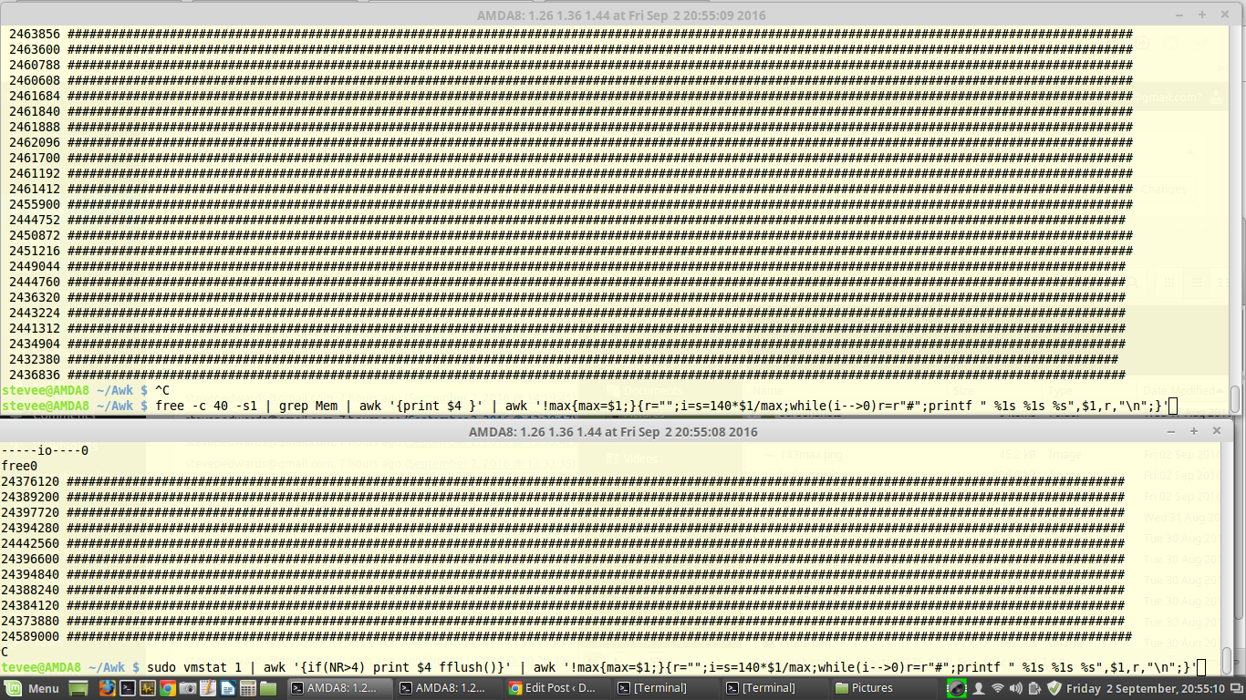Click the update manager shield icon
The width and height of the screenshot is (1246, 700).
click(x=1054, y=688)
